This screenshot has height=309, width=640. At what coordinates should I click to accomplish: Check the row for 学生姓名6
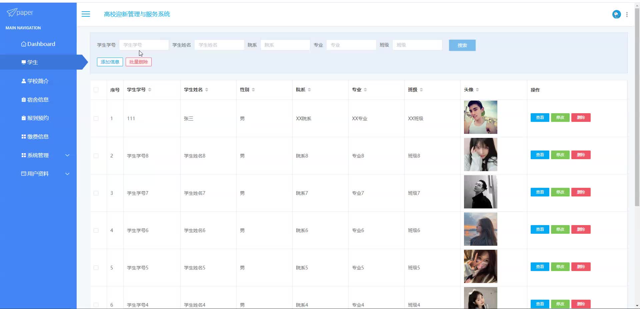(96, 230)
